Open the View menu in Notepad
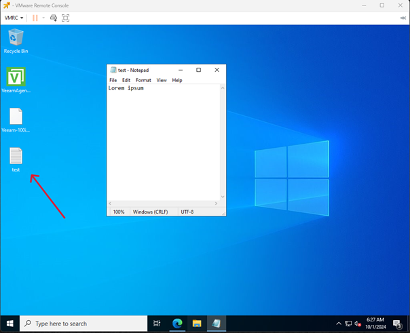This screenshot has width=410, height=333. (x=162, y=80)
